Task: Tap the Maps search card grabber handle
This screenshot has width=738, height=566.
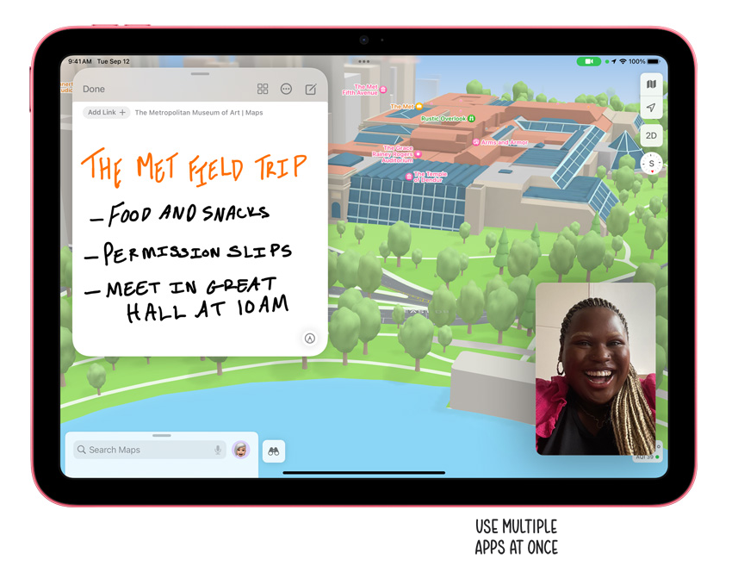Action: pos(161,436)
